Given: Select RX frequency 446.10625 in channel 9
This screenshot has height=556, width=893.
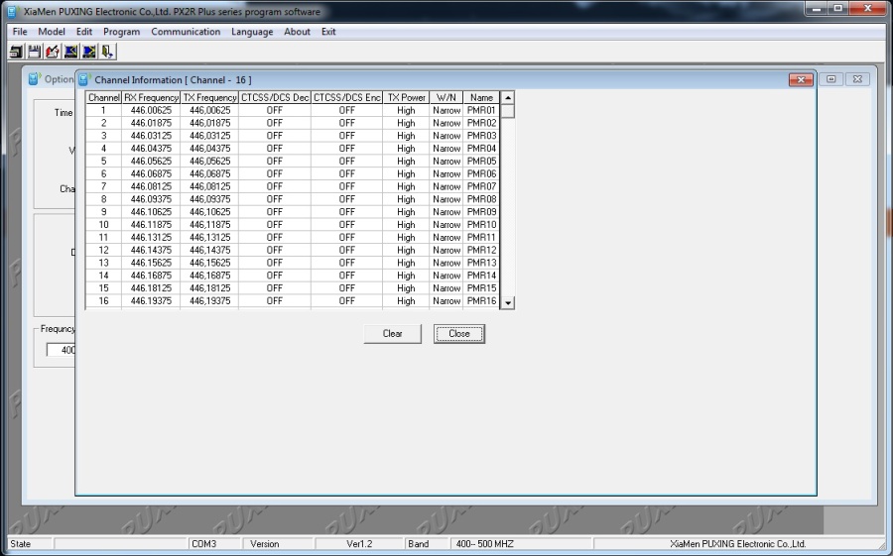Looking at the screenshot, I should click(151, 212).
